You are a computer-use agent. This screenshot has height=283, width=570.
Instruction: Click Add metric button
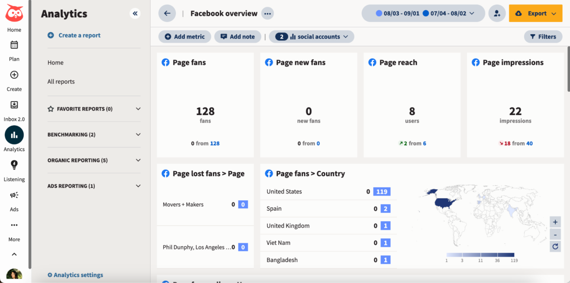pyautogui.click(x=185, y=37)
